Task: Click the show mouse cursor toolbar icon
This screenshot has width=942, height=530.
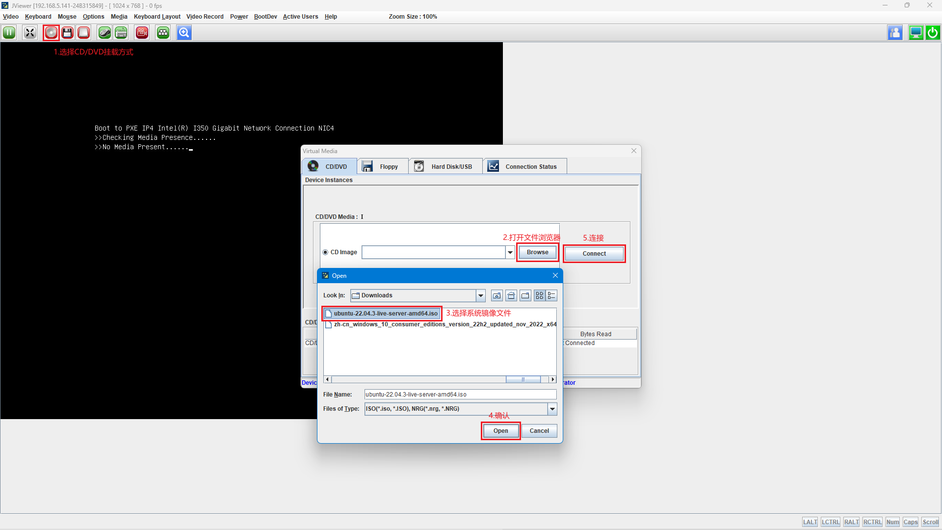Action: 105,33
